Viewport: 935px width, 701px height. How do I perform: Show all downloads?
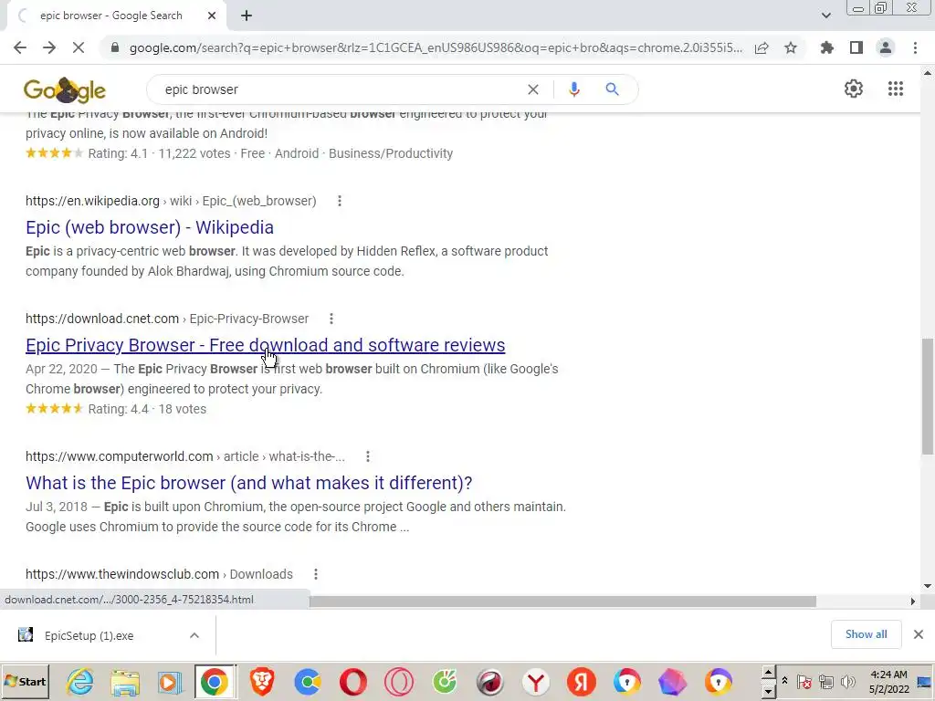pyautogui.click(x=866, y=634)
